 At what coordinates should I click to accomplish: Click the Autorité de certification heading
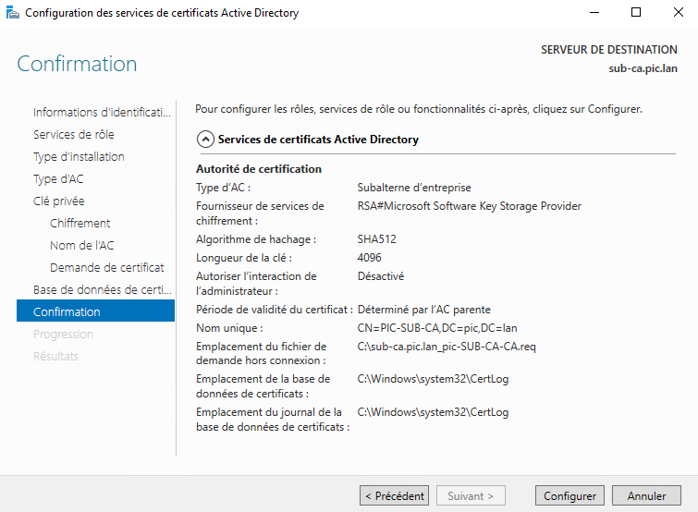(x=259, y=169)
